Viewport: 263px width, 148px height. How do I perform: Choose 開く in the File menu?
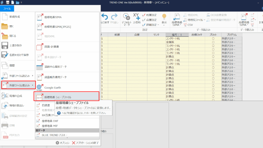point(18,26)
